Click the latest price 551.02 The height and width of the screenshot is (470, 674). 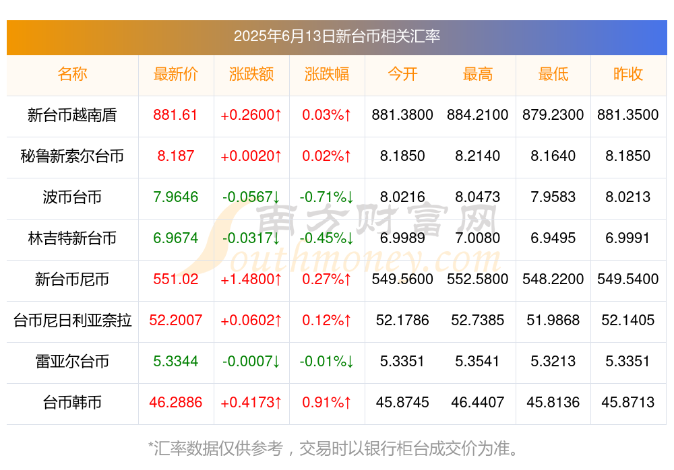(175, 279)
